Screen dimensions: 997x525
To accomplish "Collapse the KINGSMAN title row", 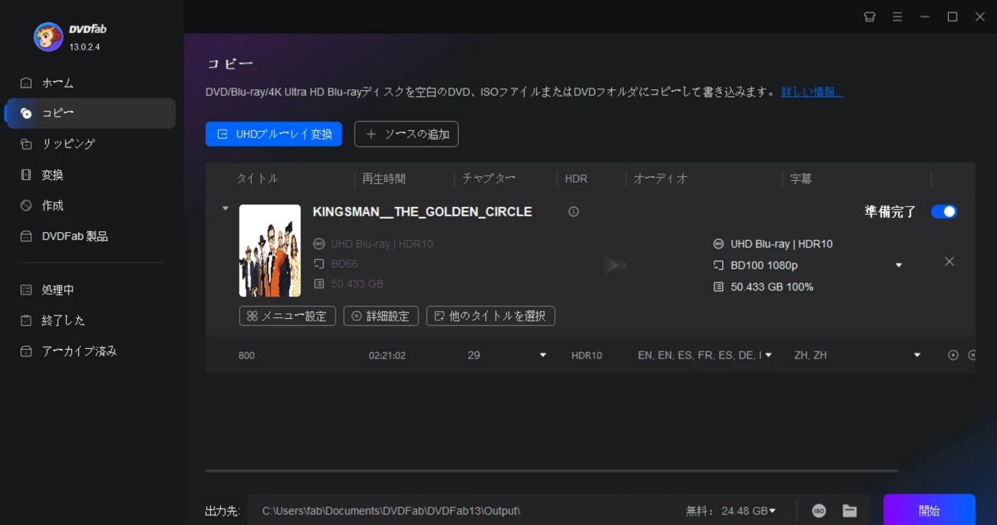I will pos(225,209).
